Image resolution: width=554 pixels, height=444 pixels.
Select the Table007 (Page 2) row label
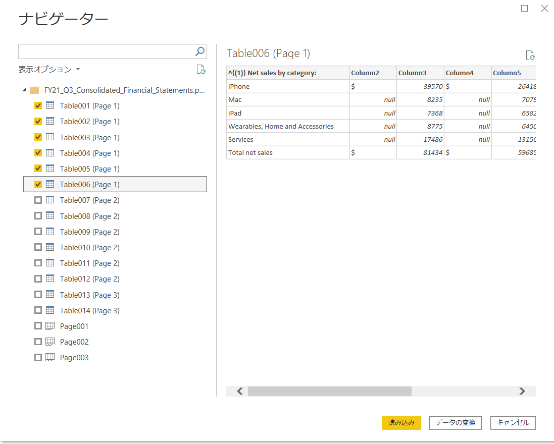[90, 200]
